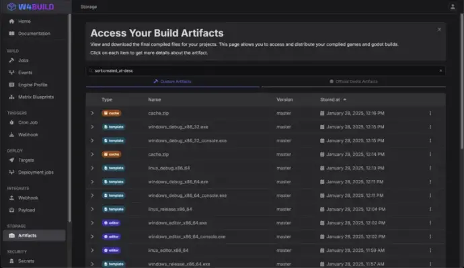Viewport: 464px width, 268px height.
Task: Click the orange cache badge on first row
Action: pos(111,113)
